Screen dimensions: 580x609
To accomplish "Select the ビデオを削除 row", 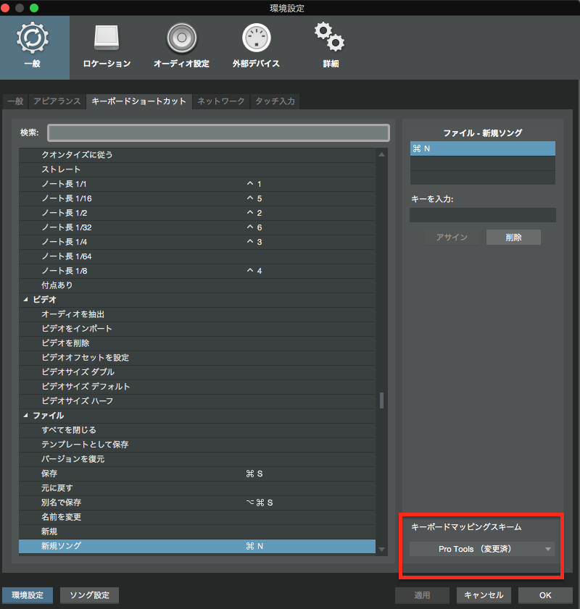I will coord(197,343).
